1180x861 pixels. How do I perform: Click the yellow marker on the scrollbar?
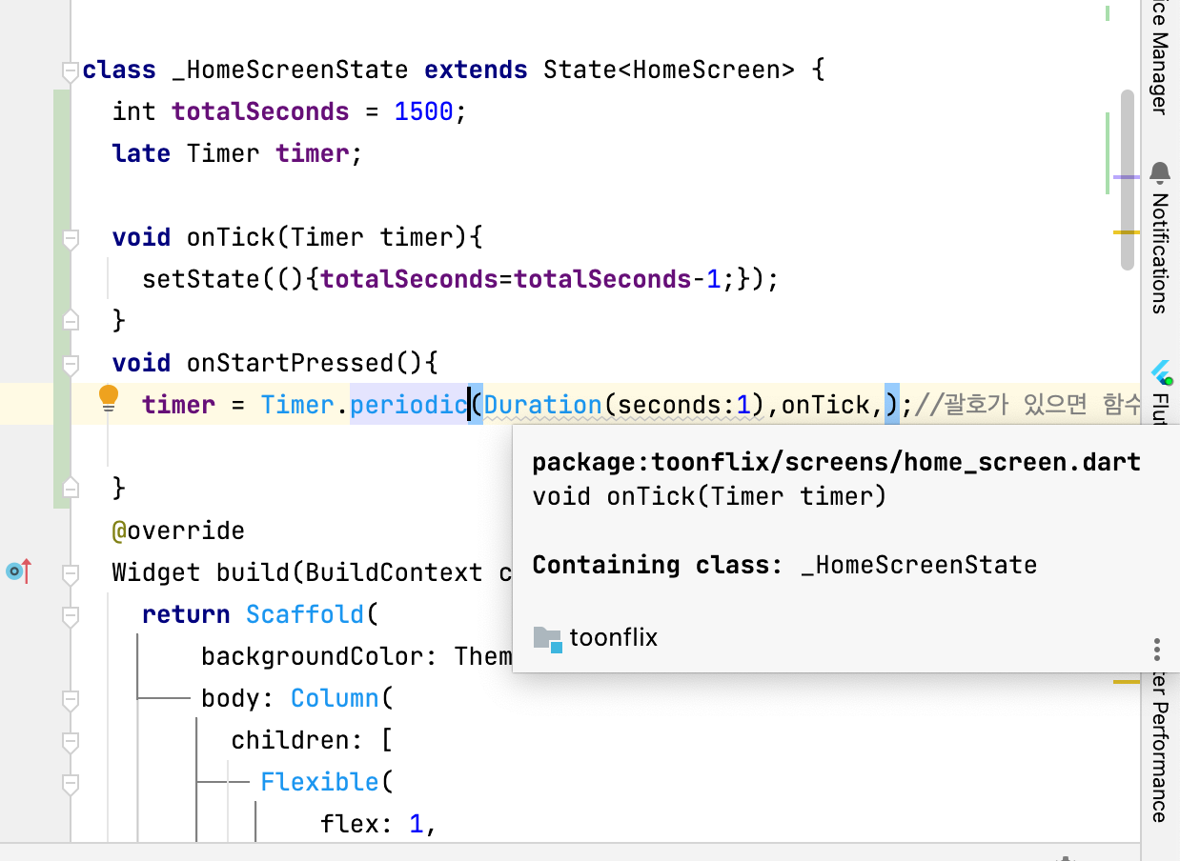[1127, 231]
